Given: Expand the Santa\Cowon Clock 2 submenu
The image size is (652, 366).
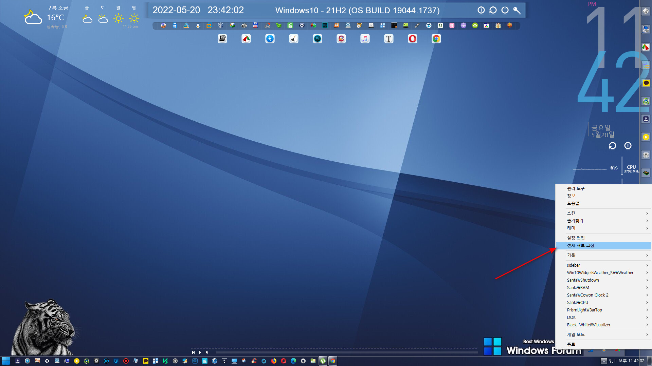Looking at the screenshot, I should pos(603,295).
